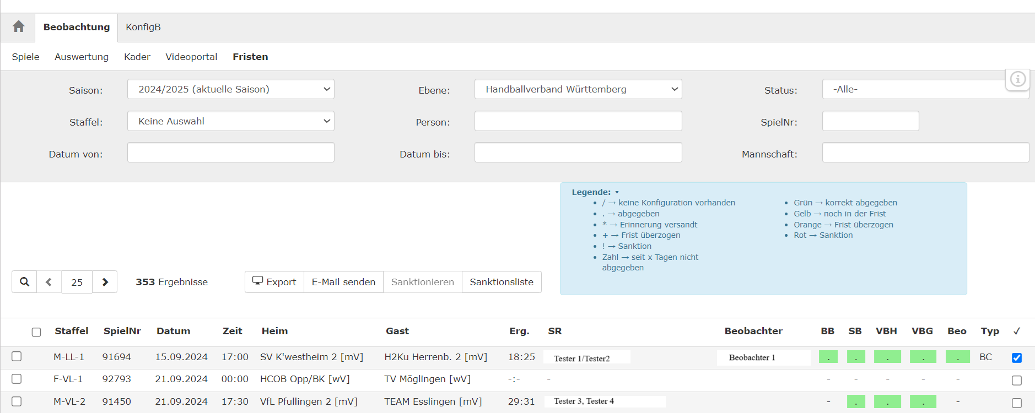The width and height of the screenshot is (1035, 413).
Task: Tick the select-all checkbox in table header
Action: (36, 332)
